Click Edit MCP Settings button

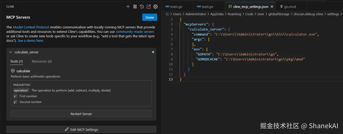pos(81,130)
